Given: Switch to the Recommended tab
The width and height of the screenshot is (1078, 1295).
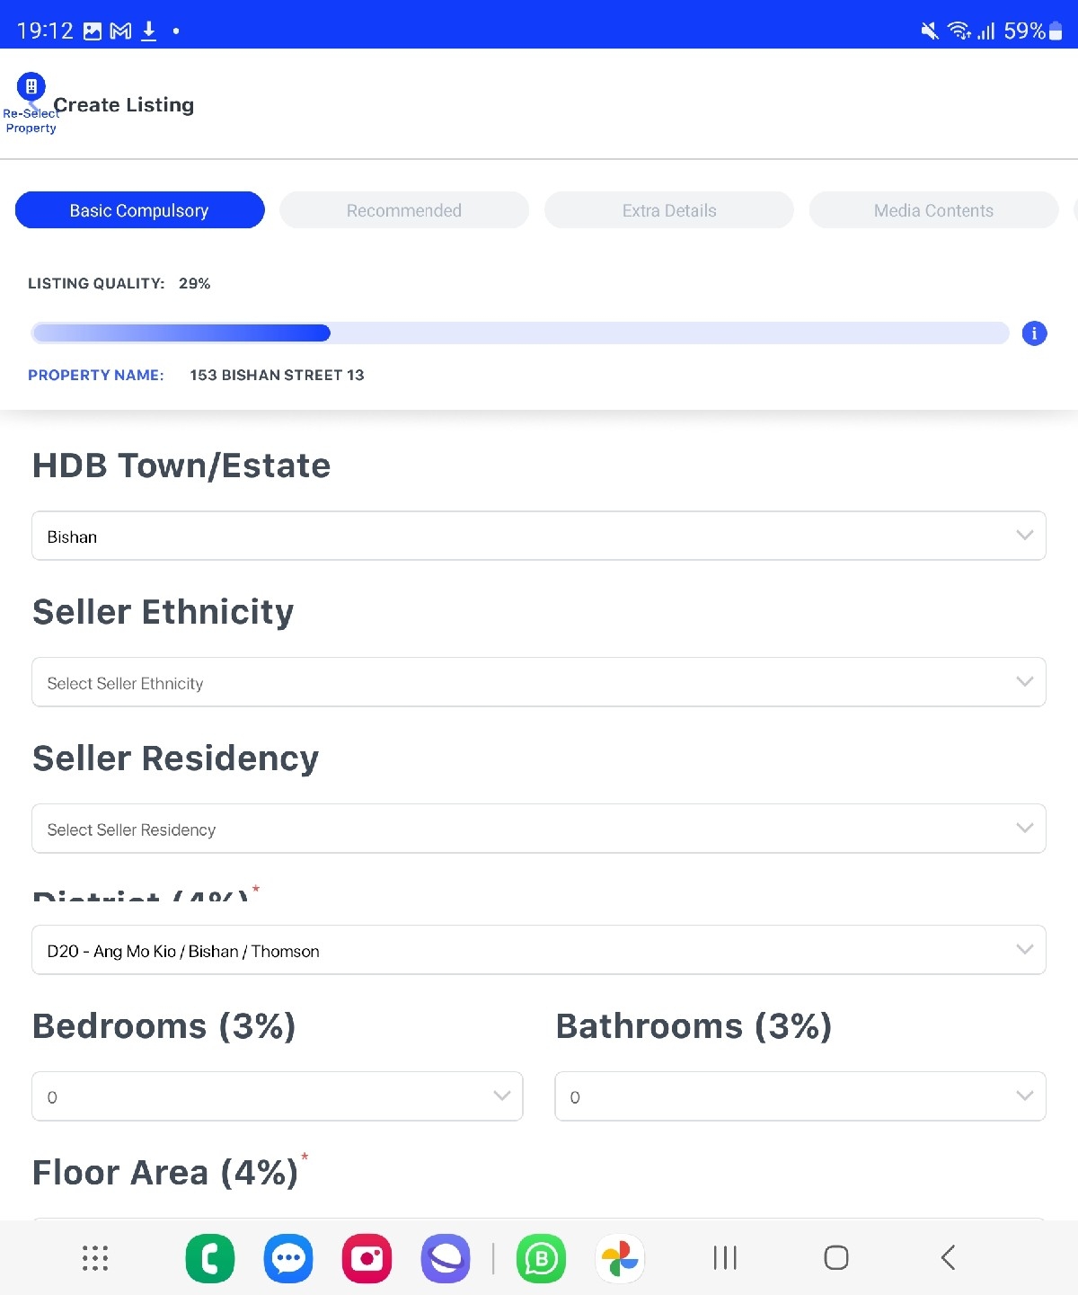Looking at the screenshot, I should [404, 210].
